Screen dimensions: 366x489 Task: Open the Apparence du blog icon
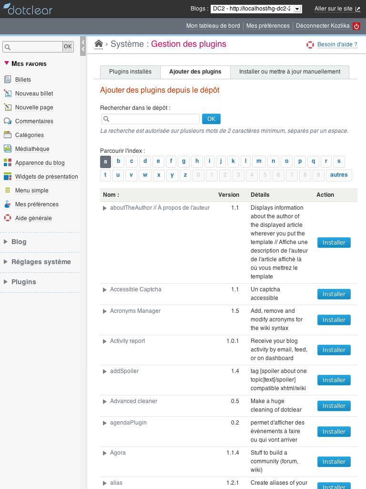tap(8, 162)
